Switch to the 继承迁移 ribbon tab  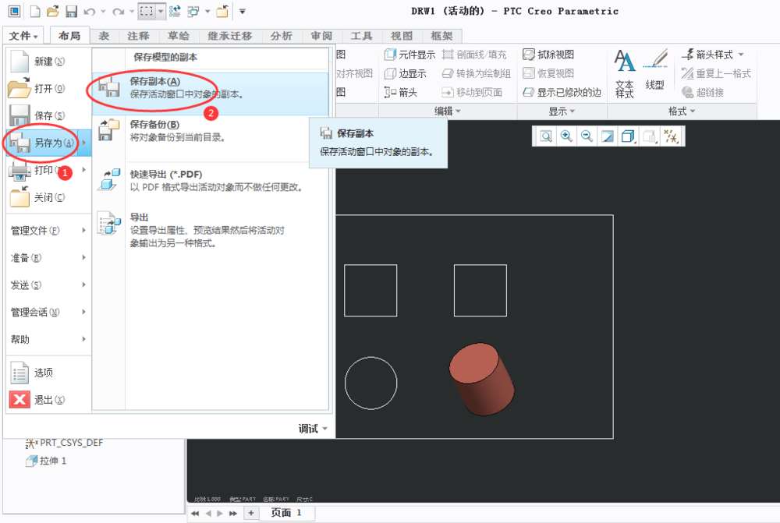(230, 36)
